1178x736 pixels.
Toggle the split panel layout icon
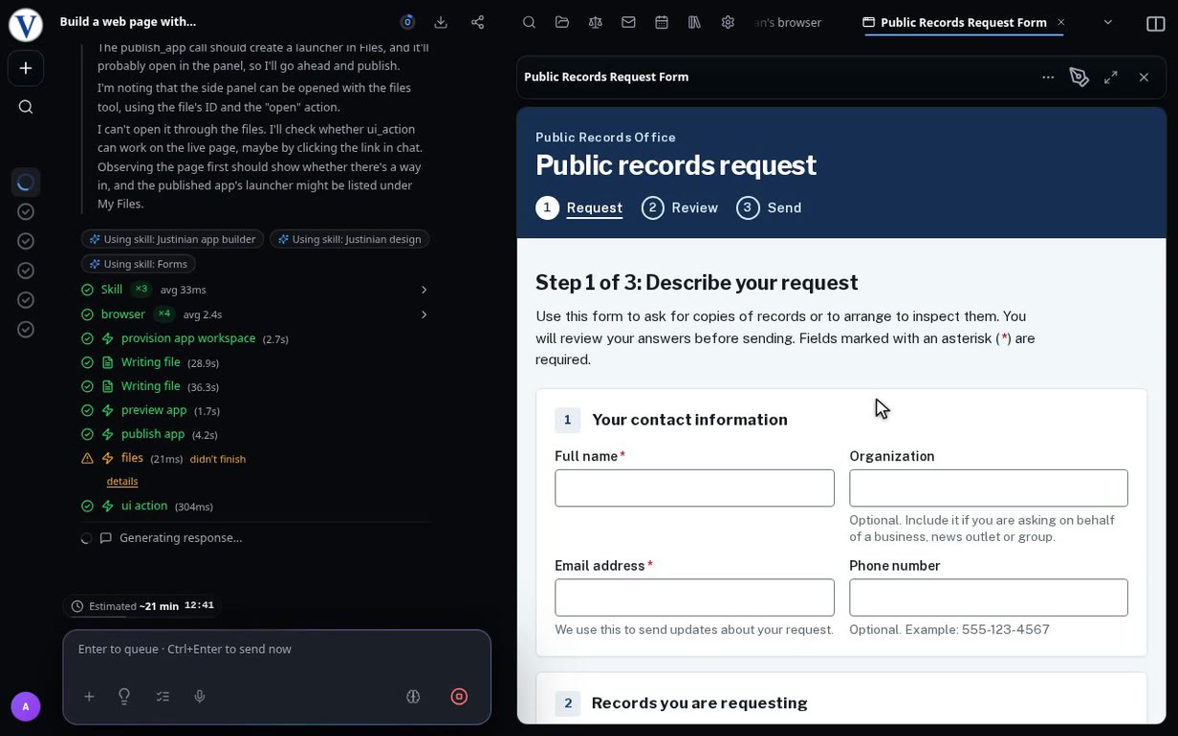pyautogui.click(x=1155, y=23)
